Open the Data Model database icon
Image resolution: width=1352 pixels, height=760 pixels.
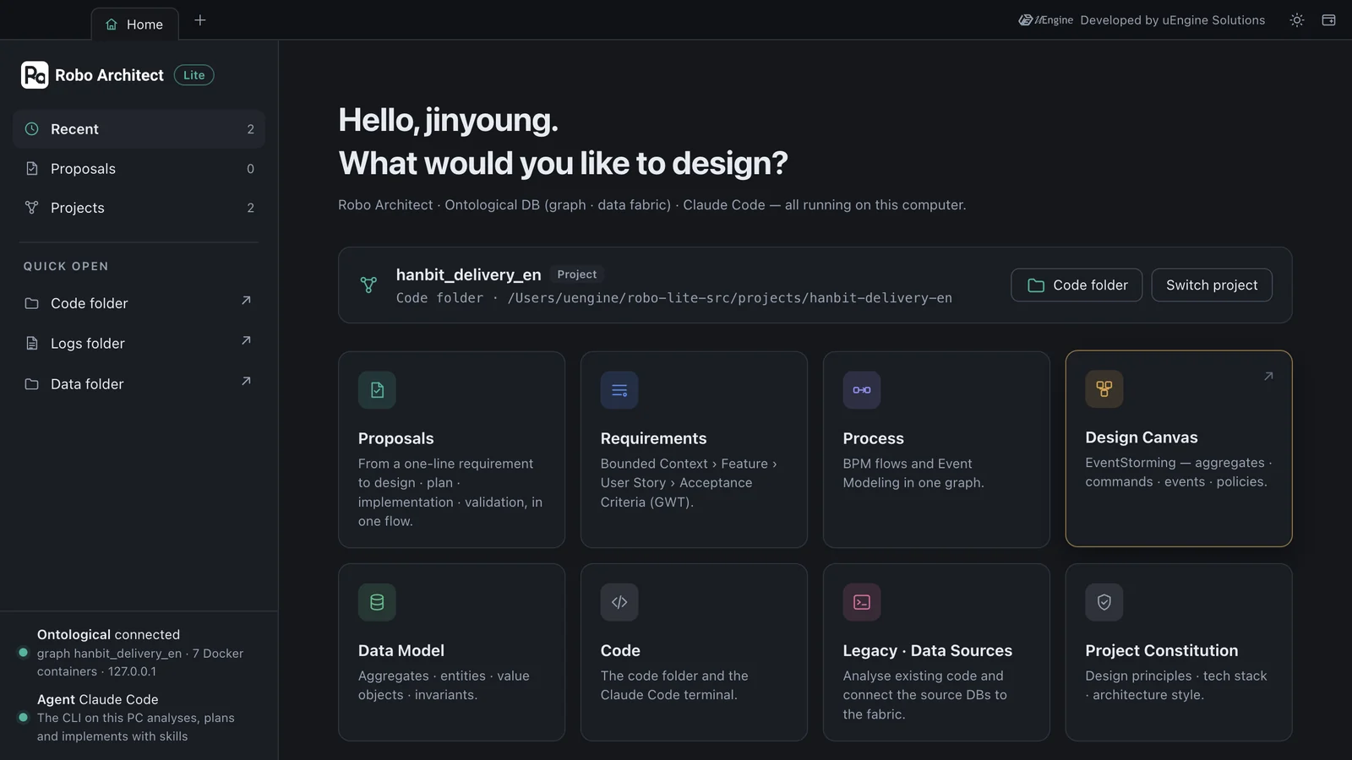click(377, 602)
